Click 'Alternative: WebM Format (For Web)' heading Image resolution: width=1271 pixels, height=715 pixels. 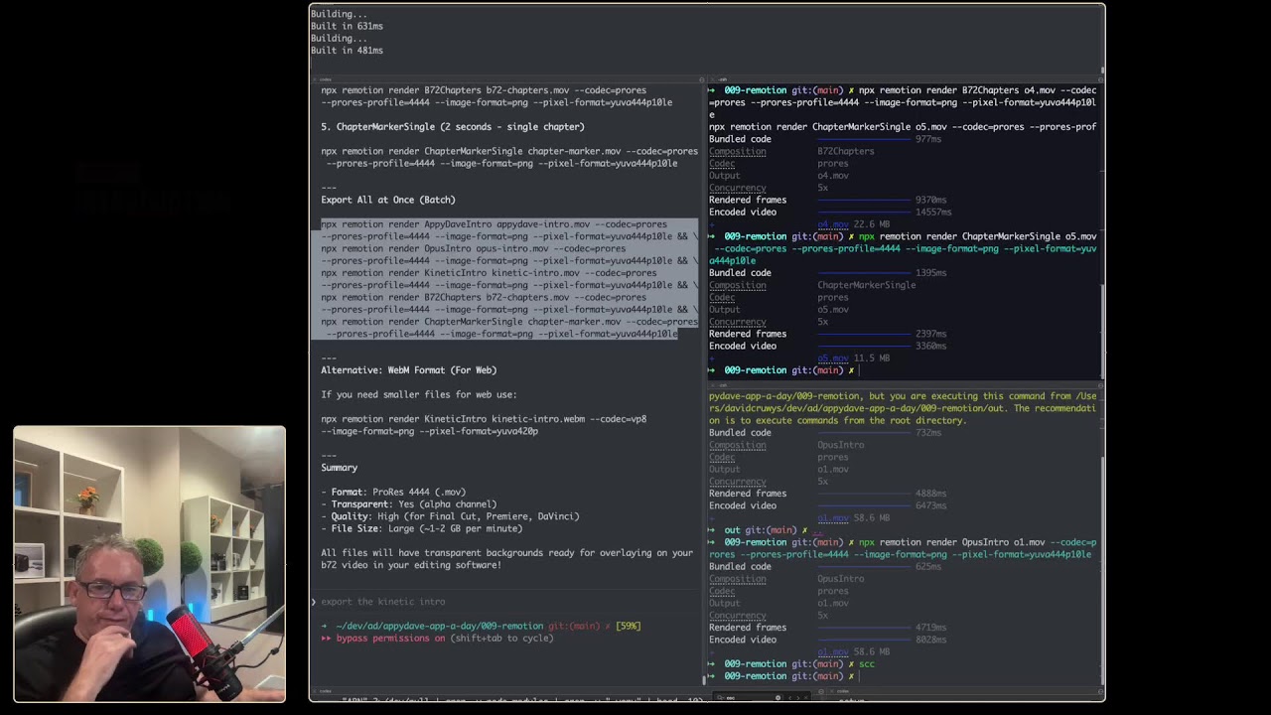coord(408,370)
